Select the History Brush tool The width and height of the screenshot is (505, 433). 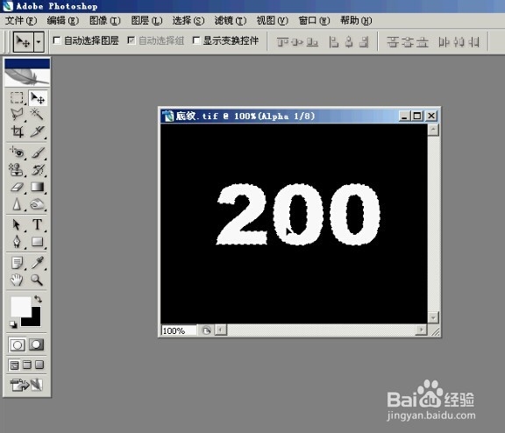tap(38, 169)
